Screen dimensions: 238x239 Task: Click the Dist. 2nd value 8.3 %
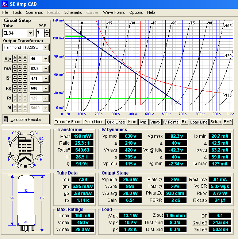click(175, 223)
